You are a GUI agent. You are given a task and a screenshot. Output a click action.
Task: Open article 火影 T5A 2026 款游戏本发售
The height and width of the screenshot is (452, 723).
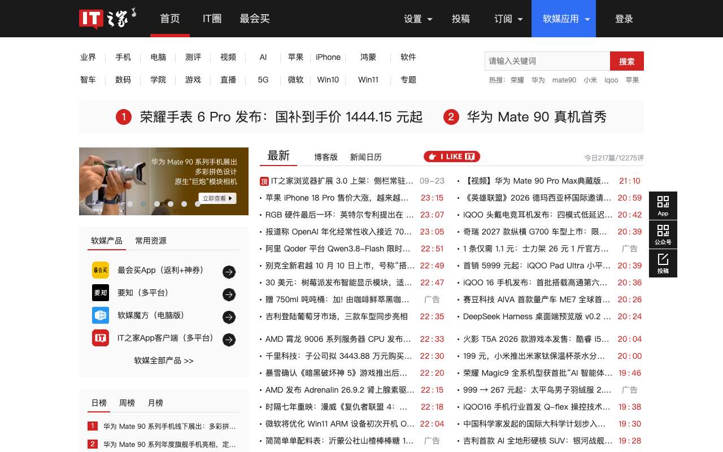click(536, 339)
